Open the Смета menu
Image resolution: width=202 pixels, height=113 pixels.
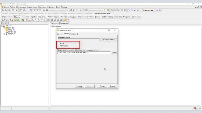tap(6, 7)
